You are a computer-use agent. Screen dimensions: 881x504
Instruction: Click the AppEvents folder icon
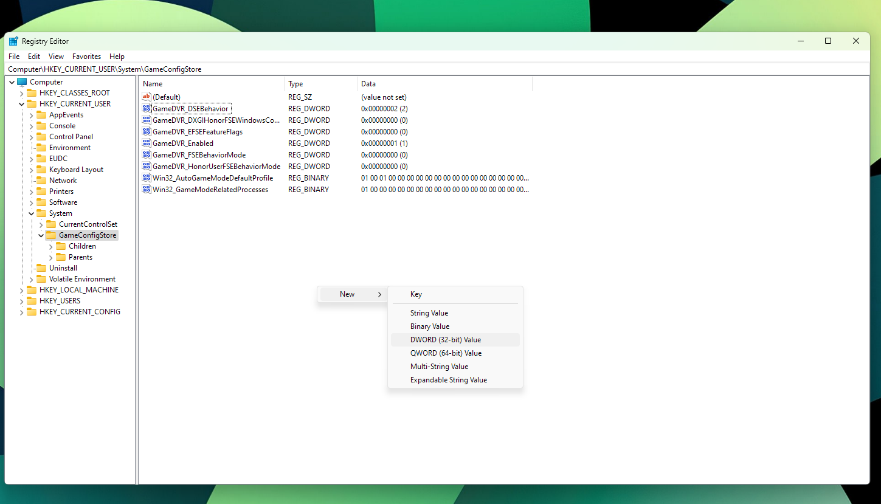41,115
